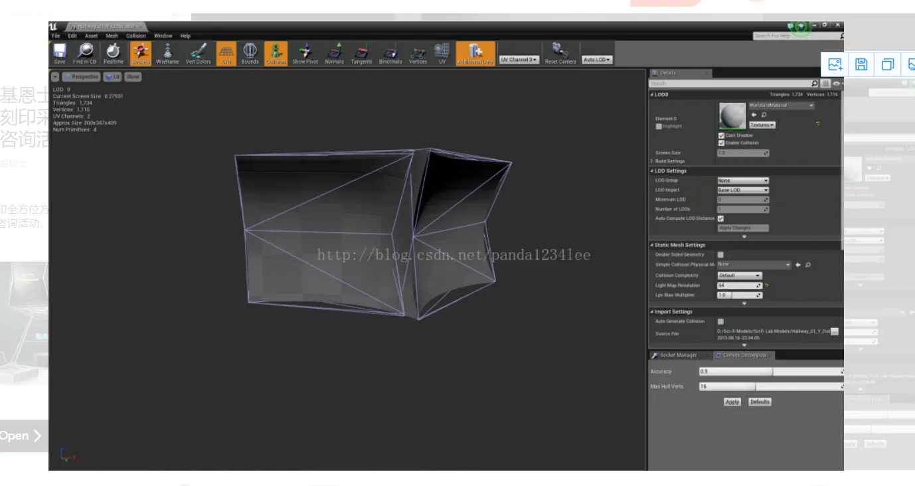Reset Light Map Resolution to default arrow
915x486 pixels.
766,285
